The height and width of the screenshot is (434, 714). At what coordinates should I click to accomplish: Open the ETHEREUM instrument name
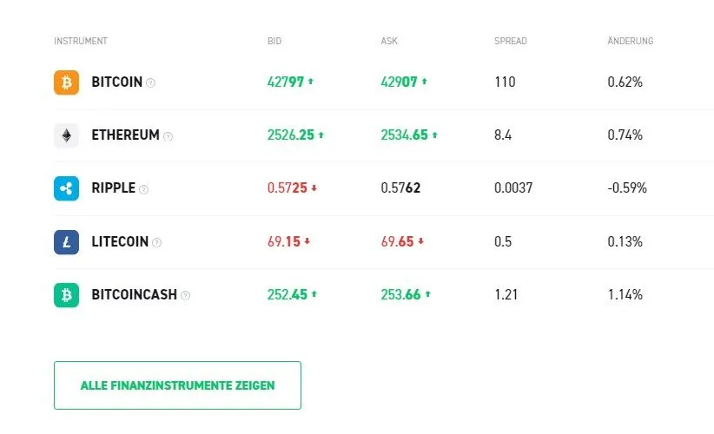coord(125,135)
